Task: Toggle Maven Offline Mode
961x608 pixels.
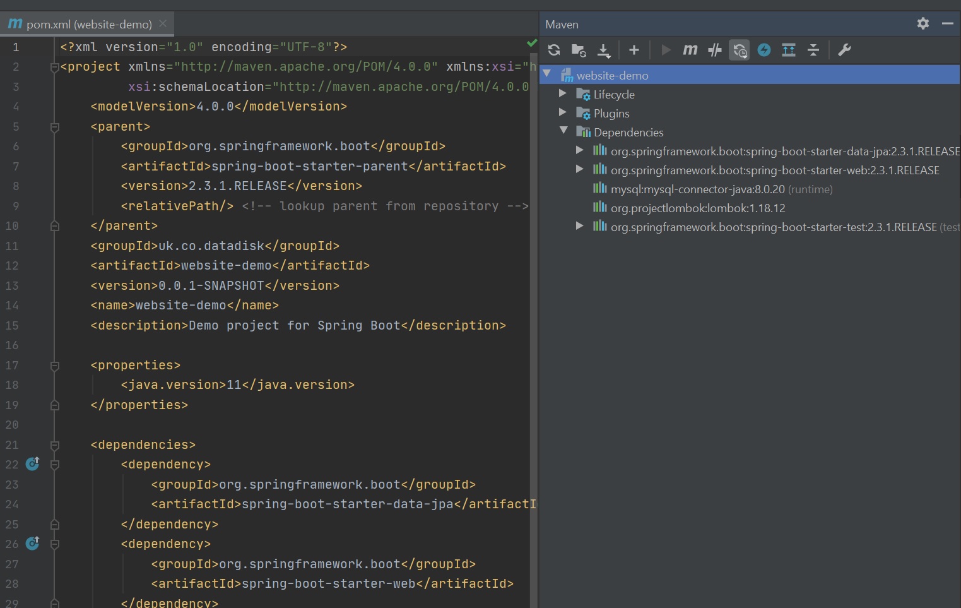Action: pyautogui.click(x=714, y=50)
